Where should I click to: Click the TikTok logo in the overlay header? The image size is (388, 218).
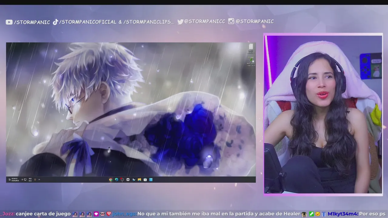tap(55, 22)
